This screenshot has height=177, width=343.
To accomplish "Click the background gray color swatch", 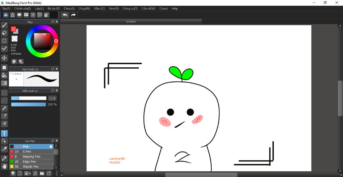I will coord(17,32).
